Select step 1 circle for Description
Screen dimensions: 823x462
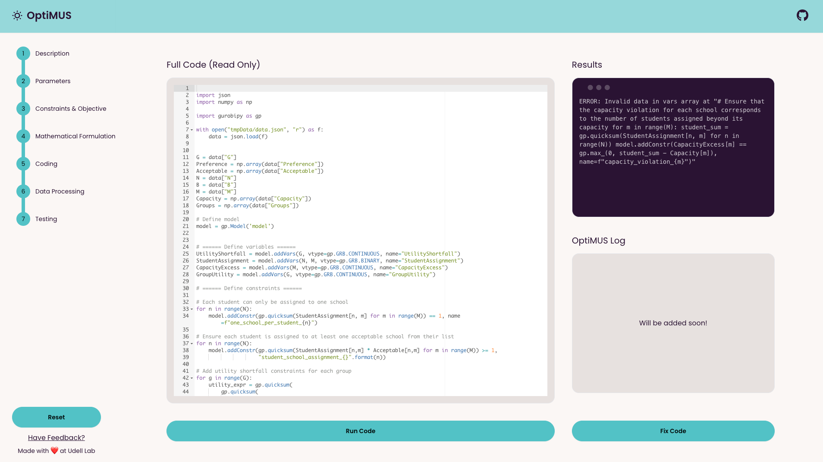[x=23, y=53]
